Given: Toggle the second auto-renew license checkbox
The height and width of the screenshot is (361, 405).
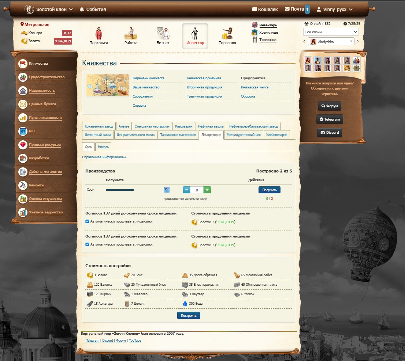Looking at the screenshot, I should point(87,244).
